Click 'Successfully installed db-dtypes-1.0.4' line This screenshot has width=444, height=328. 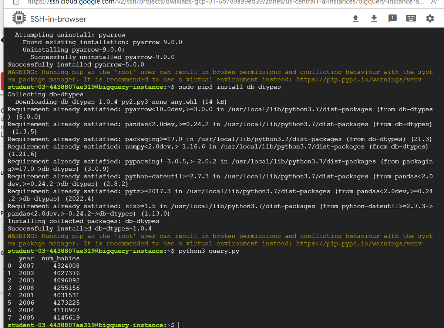pos(80,229)
